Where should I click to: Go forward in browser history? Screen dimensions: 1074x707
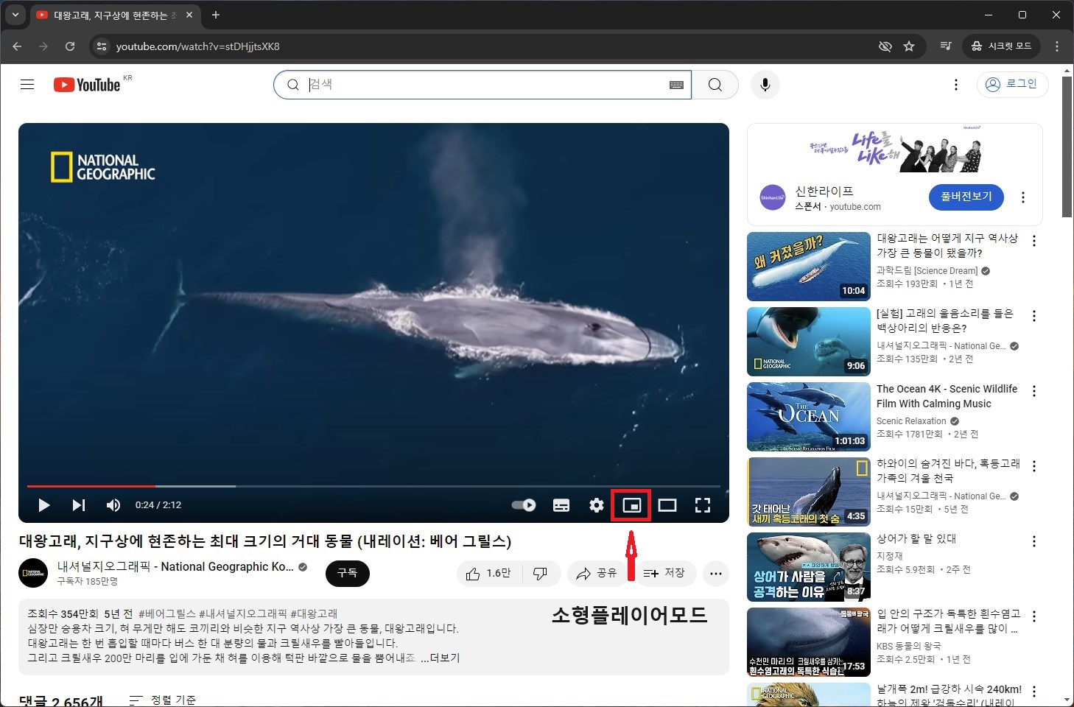tap(43, 46)
